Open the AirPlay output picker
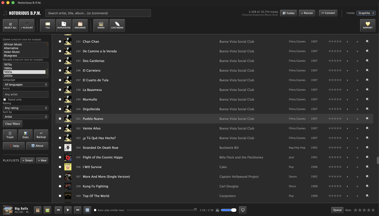Image resolution: width=379 pixels, height=216 pixels. pyautogui.click(x=243, y=210)
